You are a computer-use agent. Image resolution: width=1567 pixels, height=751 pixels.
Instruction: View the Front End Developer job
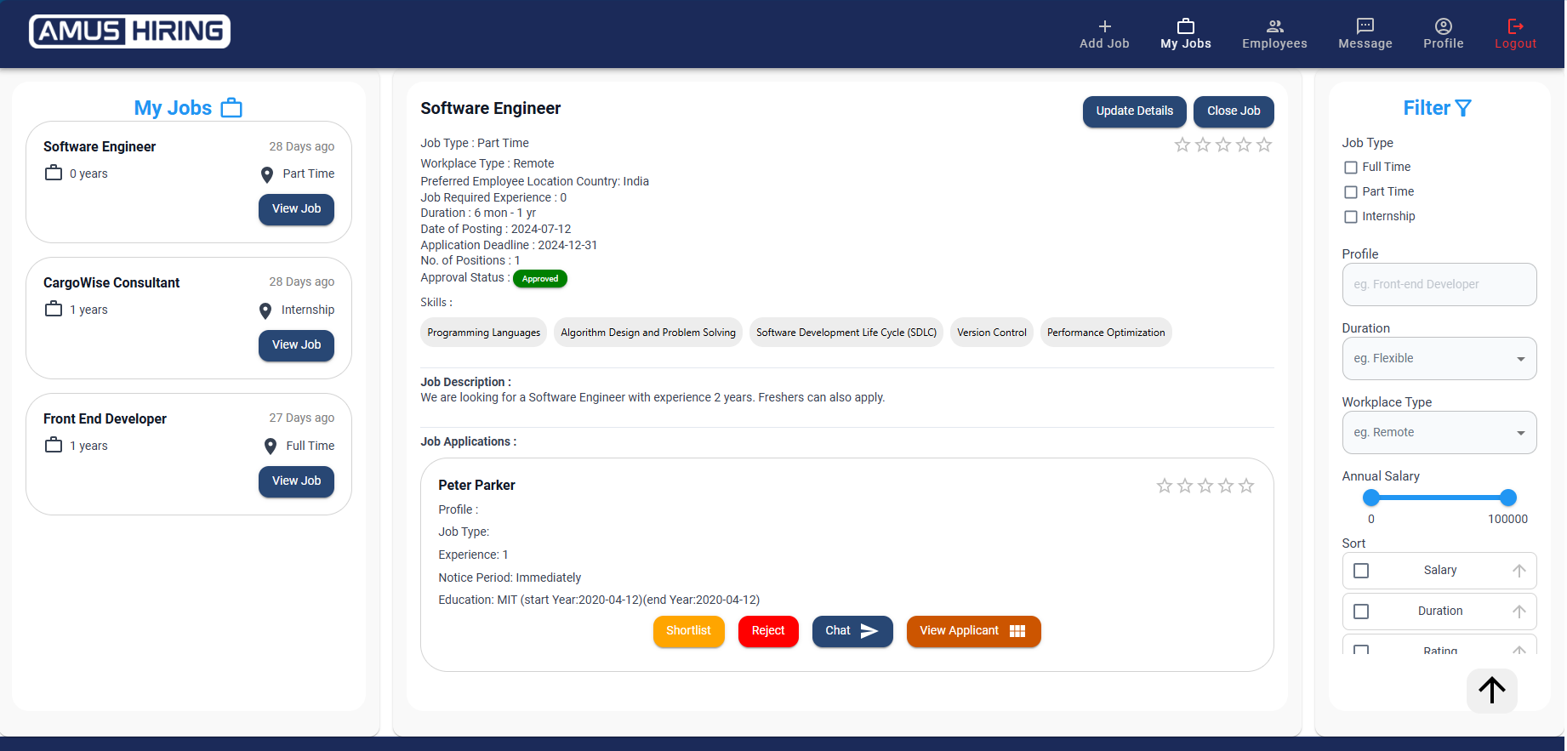coord(297,481)
